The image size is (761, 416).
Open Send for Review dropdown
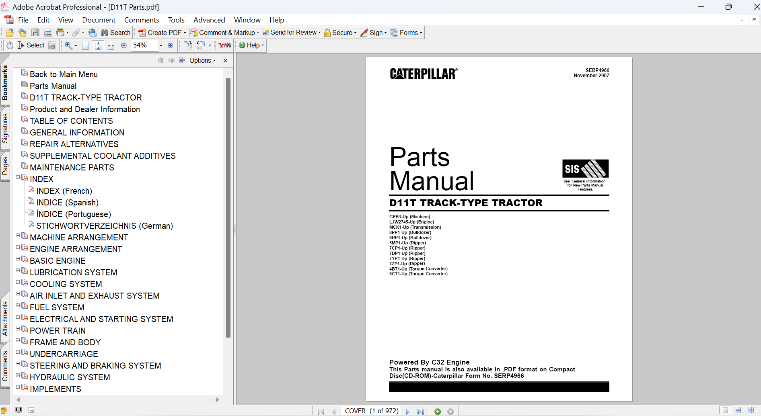pyautogui.click(x=292, y=33)
